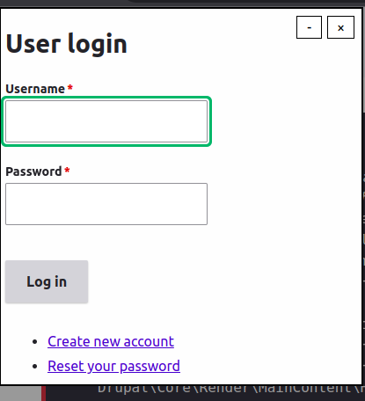Image resolution: width=365 pixels, height=401 pixels.
Task: Click the red asterisk beside Password
Action: pos(67,171)
